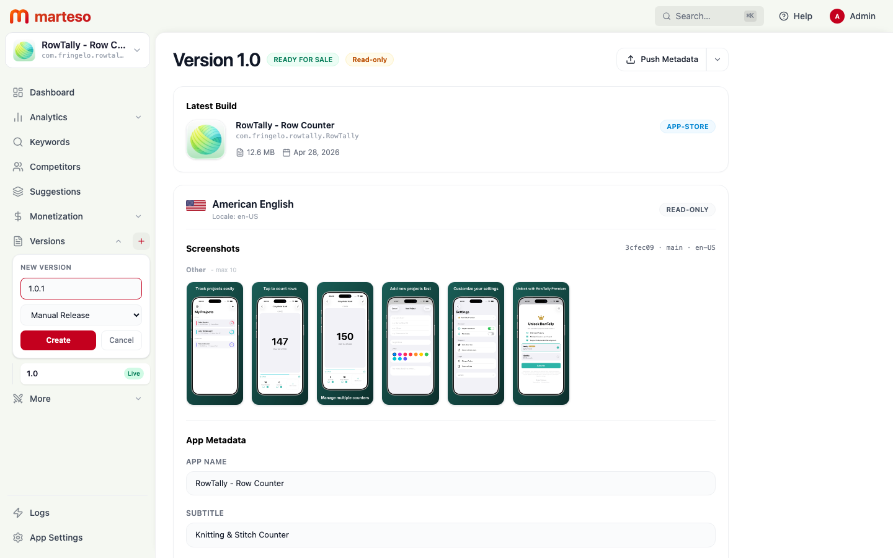The height and width of the screenshot is (558, 893).
Task: Open Help
Action: (x=796, y=16)
